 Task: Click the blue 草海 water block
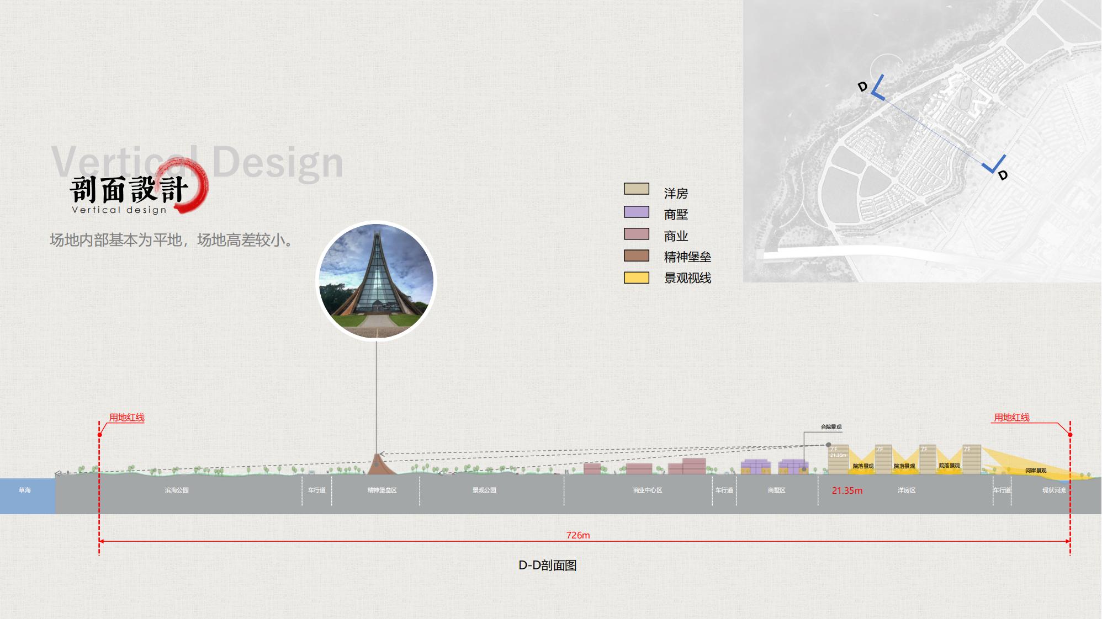(27, 494)
